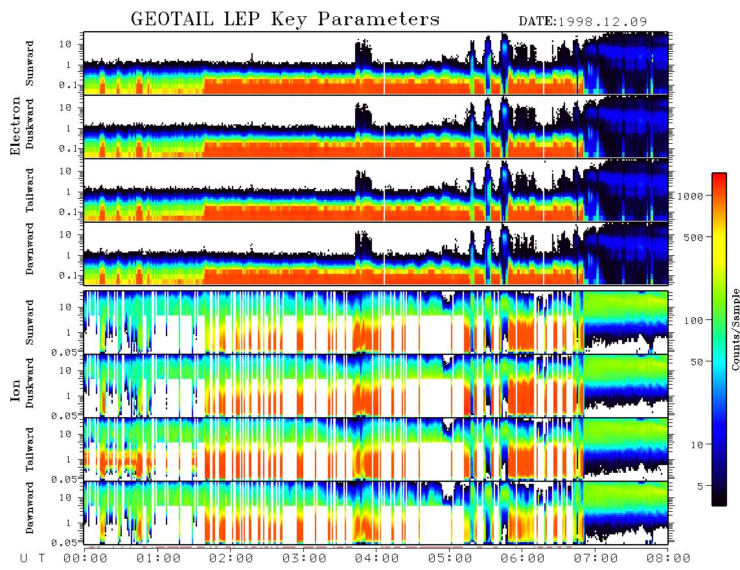Click the 08:00 time tick label
This screenshot has width=740, height=570.
click(669, 558)
